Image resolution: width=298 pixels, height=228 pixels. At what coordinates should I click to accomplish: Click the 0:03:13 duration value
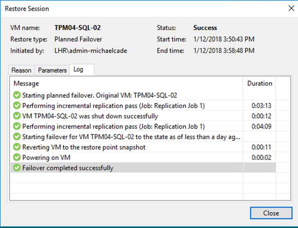261,106
